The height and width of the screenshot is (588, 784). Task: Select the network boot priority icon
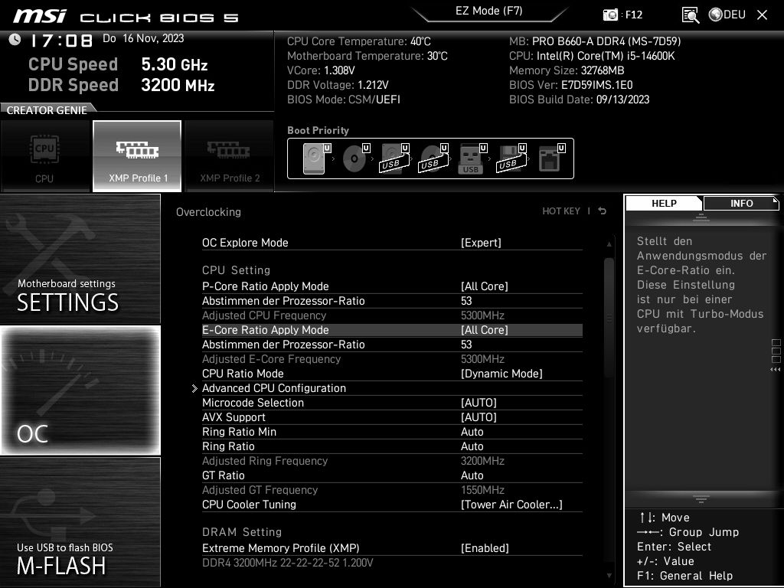click(x=551, y=158)
